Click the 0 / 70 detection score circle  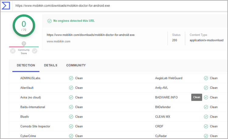24,26
